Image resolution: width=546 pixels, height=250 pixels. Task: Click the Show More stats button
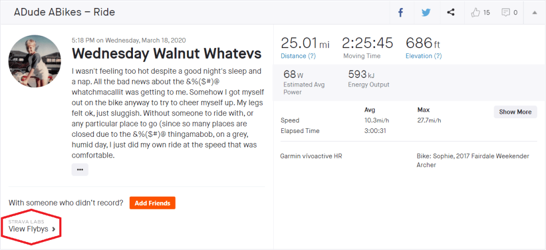(515, 112)
